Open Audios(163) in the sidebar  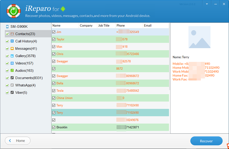tap(24, 70)
